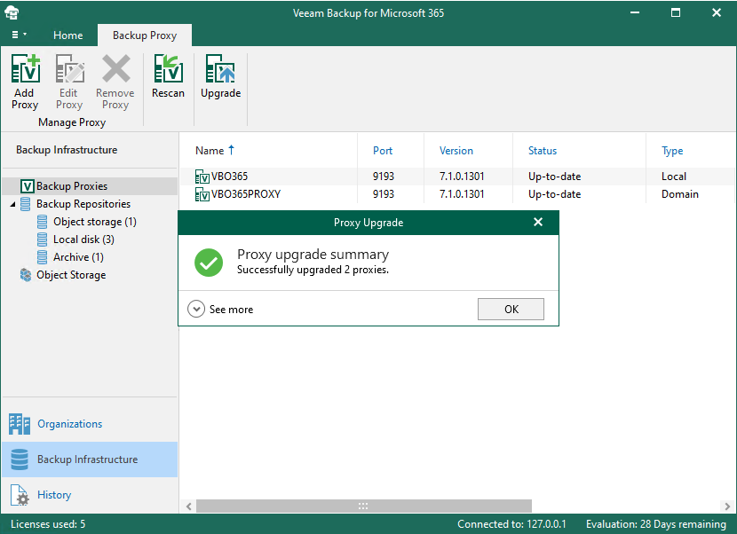Click Evaluation: 28 Days remaining text
The height and width of the screenshot is (534, 737).
(655, 524)
